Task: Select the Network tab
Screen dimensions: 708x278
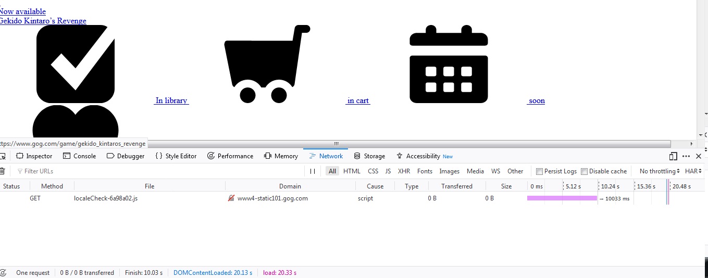Action: point(326,156)
